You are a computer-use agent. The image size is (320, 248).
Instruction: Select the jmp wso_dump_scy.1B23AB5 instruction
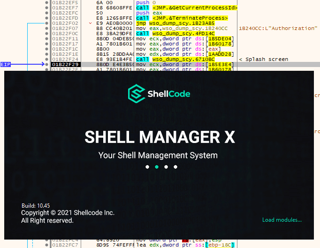(x=175, y=23)
